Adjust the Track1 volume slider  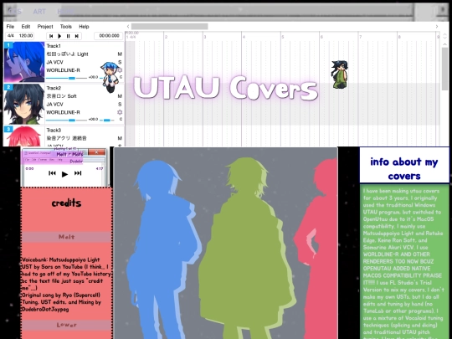click(x=66, y=78)
